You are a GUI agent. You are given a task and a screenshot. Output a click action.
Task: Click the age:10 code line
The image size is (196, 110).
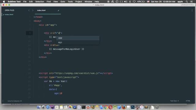coord(58,93)
